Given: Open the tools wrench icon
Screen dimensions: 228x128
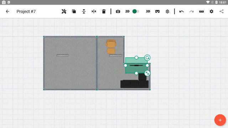Looking at the screenshot, I should click(x=64, y=11).
